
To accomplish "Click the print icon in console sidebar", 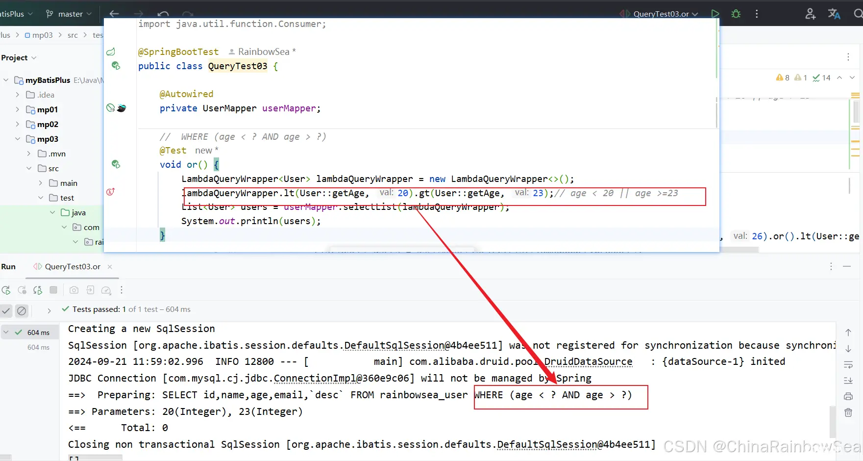I will (848, 396).
